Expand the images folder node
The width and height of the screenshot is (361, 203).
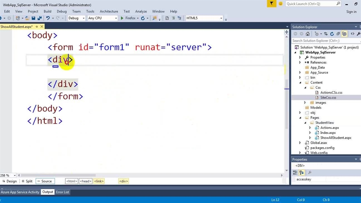tap(305, 103)
